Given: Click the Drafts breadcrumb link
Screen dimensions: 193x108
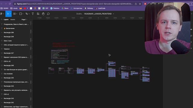Looking at the screenshot, I should (79, 14).
